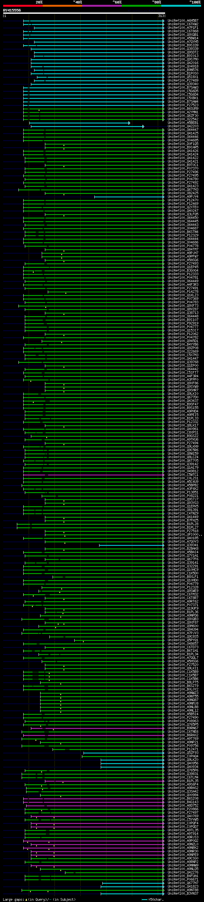This screenshot has width=204, height=902.
Task: Select label UniRef100_B9SID9
Action: tap(183, 45)
